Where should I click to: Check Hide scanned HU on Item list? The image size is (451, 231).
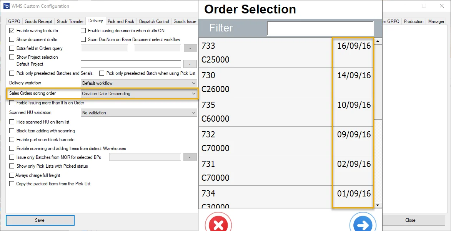pyautogui.click(x=12, y=122)
